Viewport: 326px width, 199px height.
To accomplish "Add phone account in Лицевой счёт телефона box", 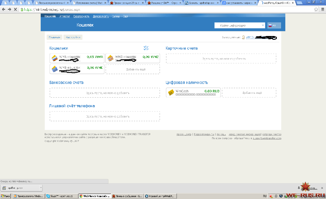I will tap(105, 116).
